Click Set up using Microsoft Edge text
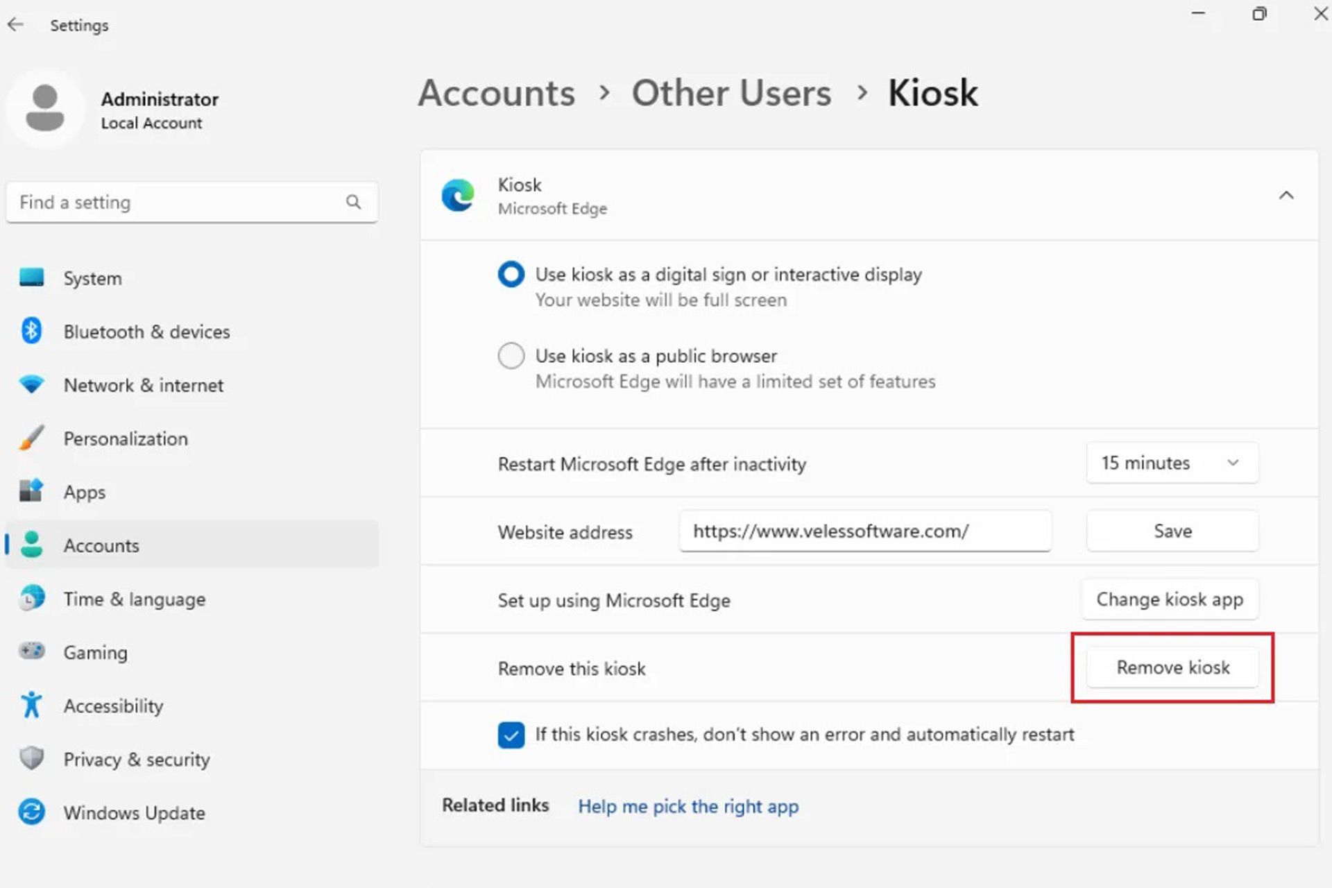The width and height of the screenshot is (1332, 888). pos(614,600)
